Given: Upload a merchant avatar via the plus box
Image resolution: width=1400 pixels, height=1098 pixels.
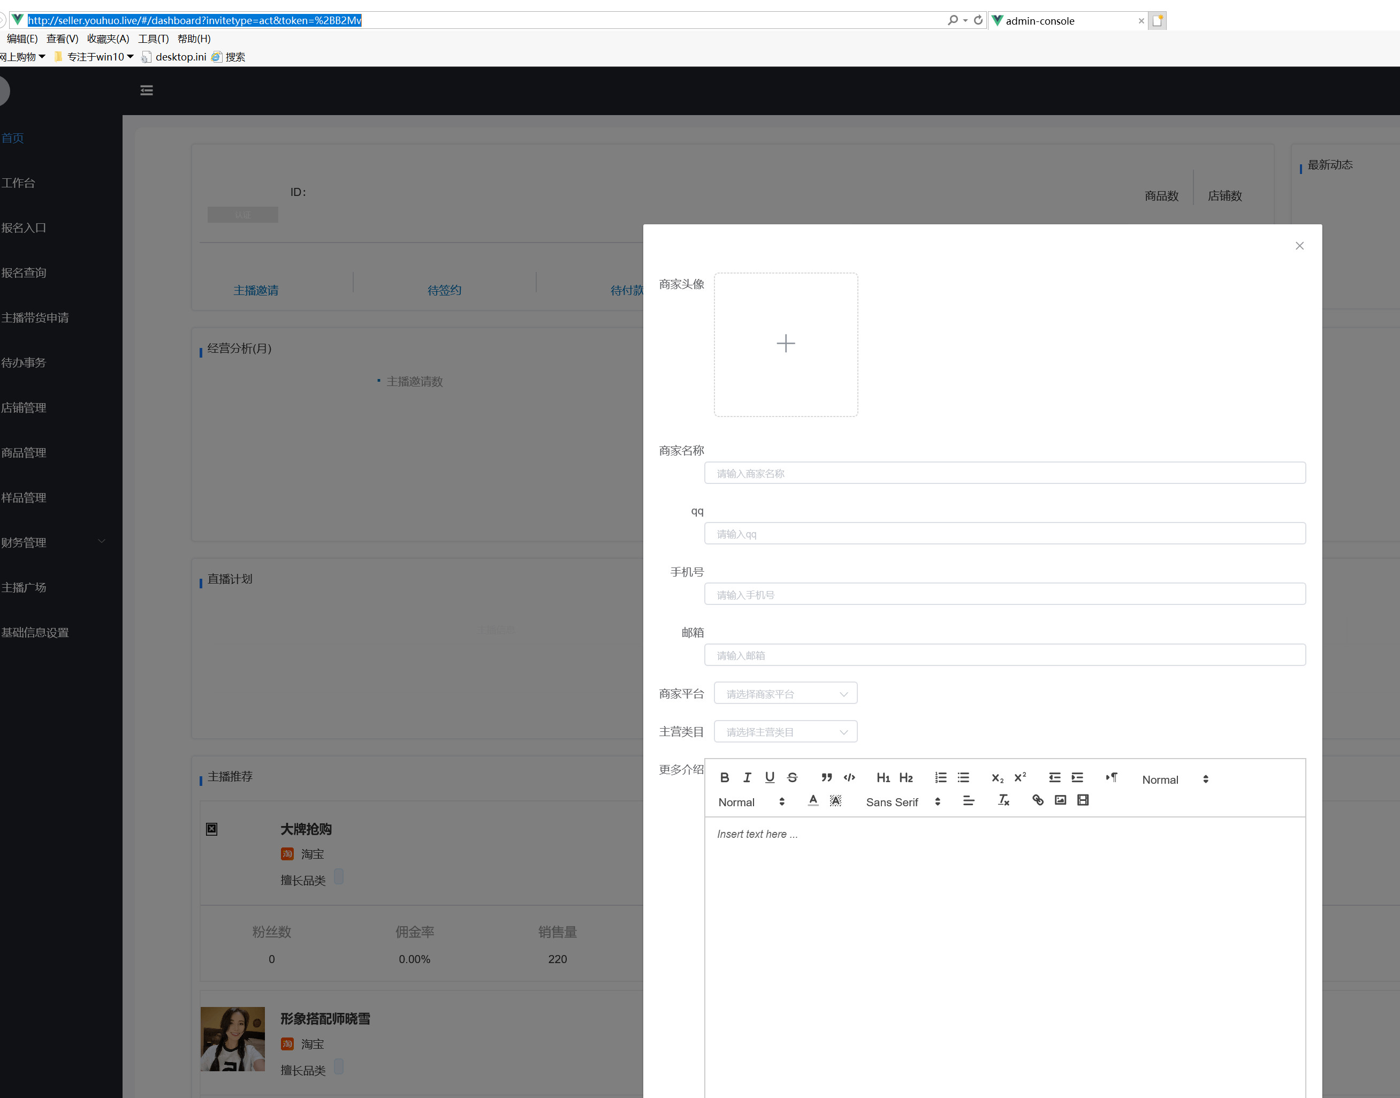Looking at the screenshot, I should tap(786, 345).
